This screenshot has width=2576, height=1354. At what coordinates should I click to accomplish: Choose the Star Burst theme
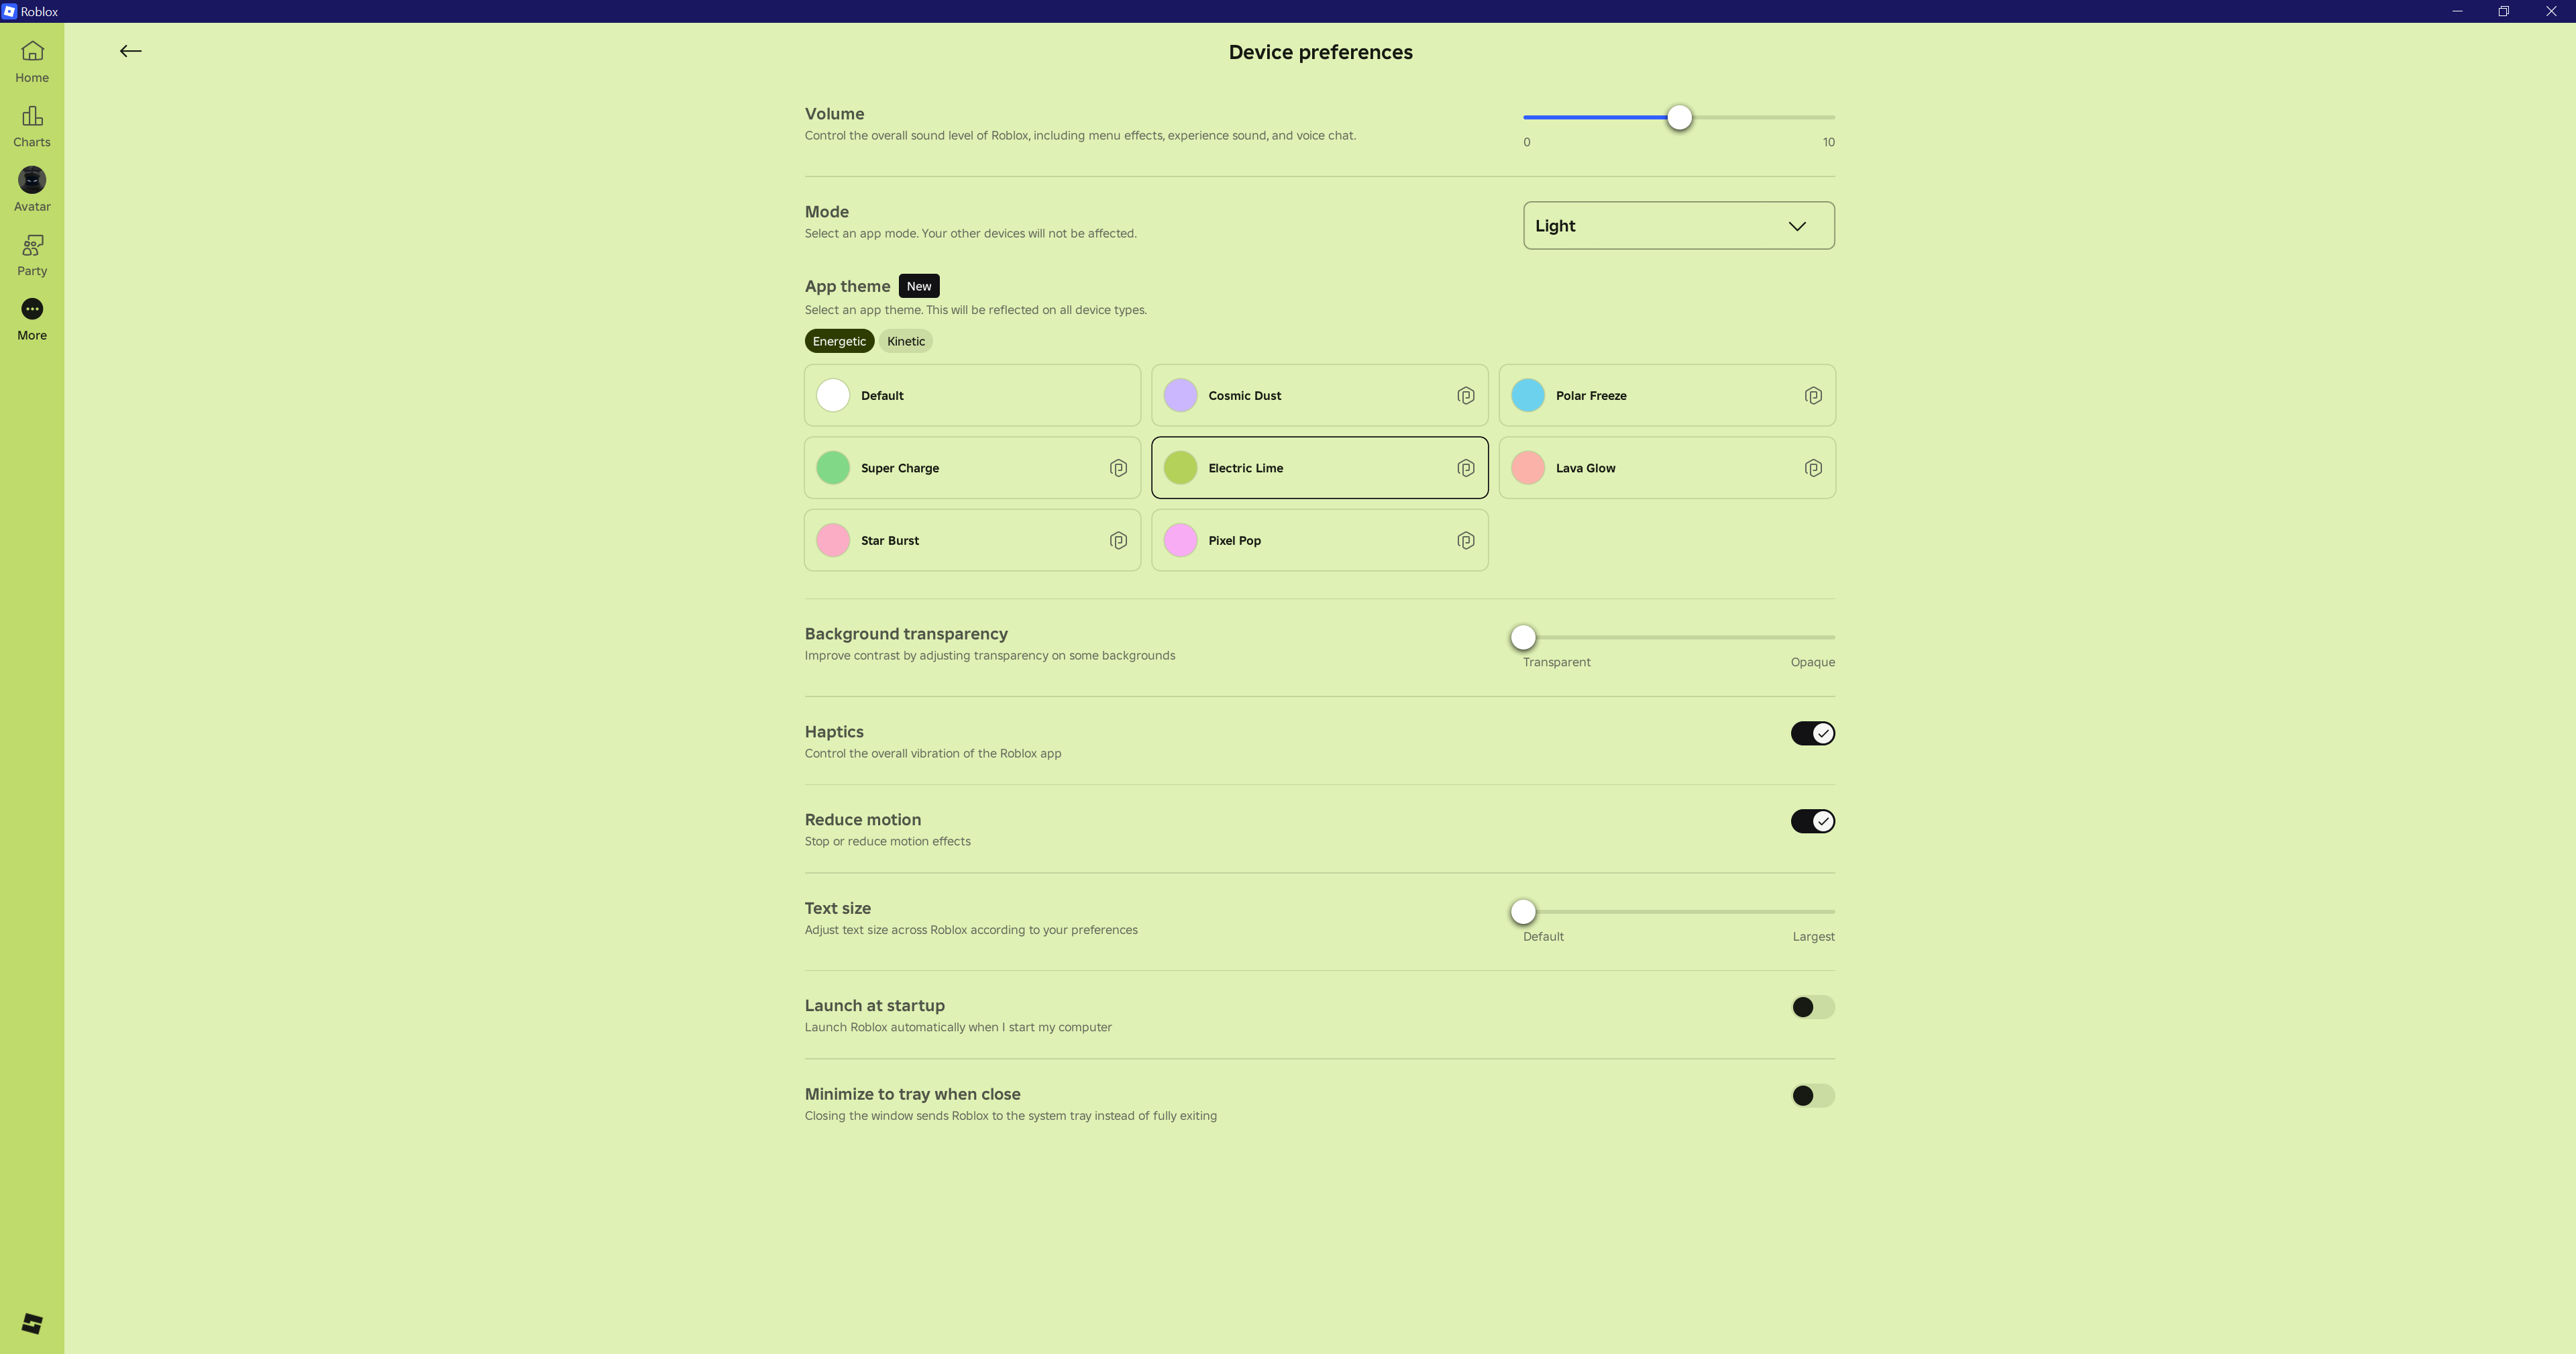pyautogui.click(x=972, y=540)
